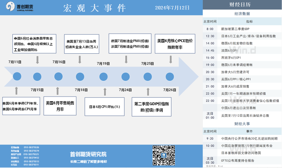Select the 新加坡第二季度GDP row
Image resolution: width=282 pixels, height=168 pixels.
[x=242, y=29]
